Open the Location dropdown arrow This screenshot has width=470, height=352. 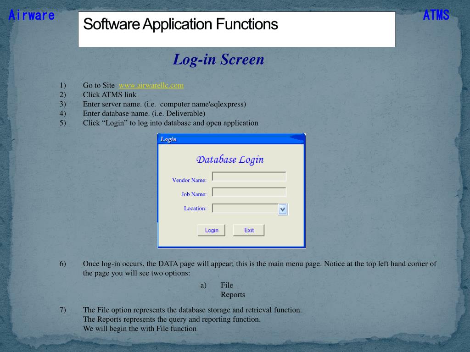click(283, 209)
